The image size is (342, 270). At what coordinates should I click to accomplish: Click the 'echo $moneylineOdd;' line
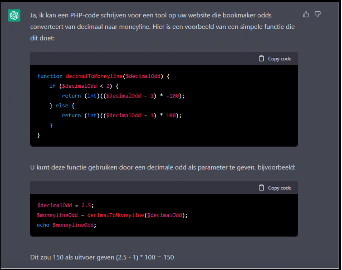point(67,225)
